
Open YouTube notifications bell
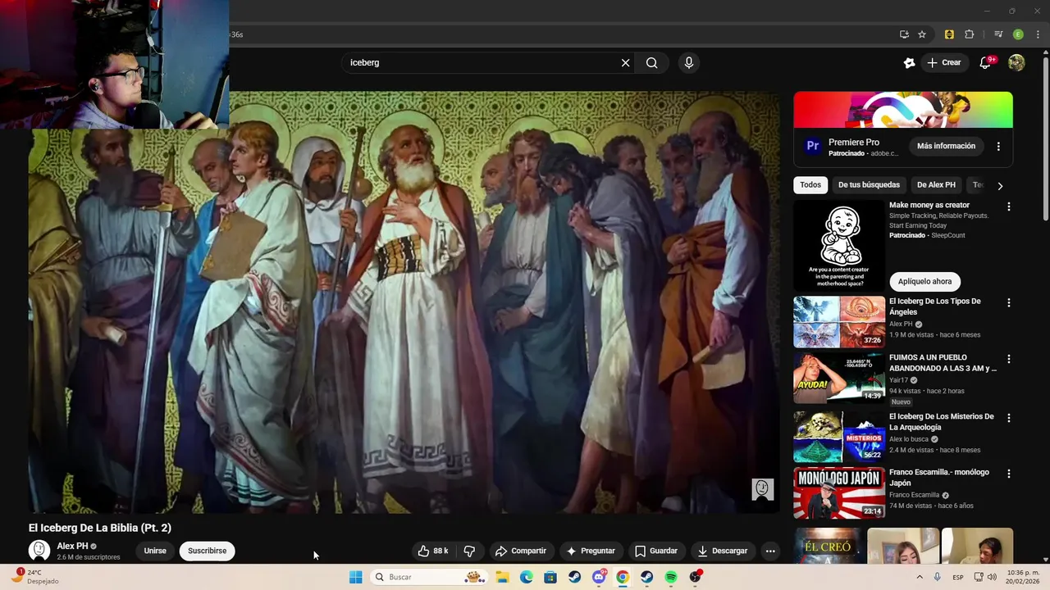[x=986, y=62]
